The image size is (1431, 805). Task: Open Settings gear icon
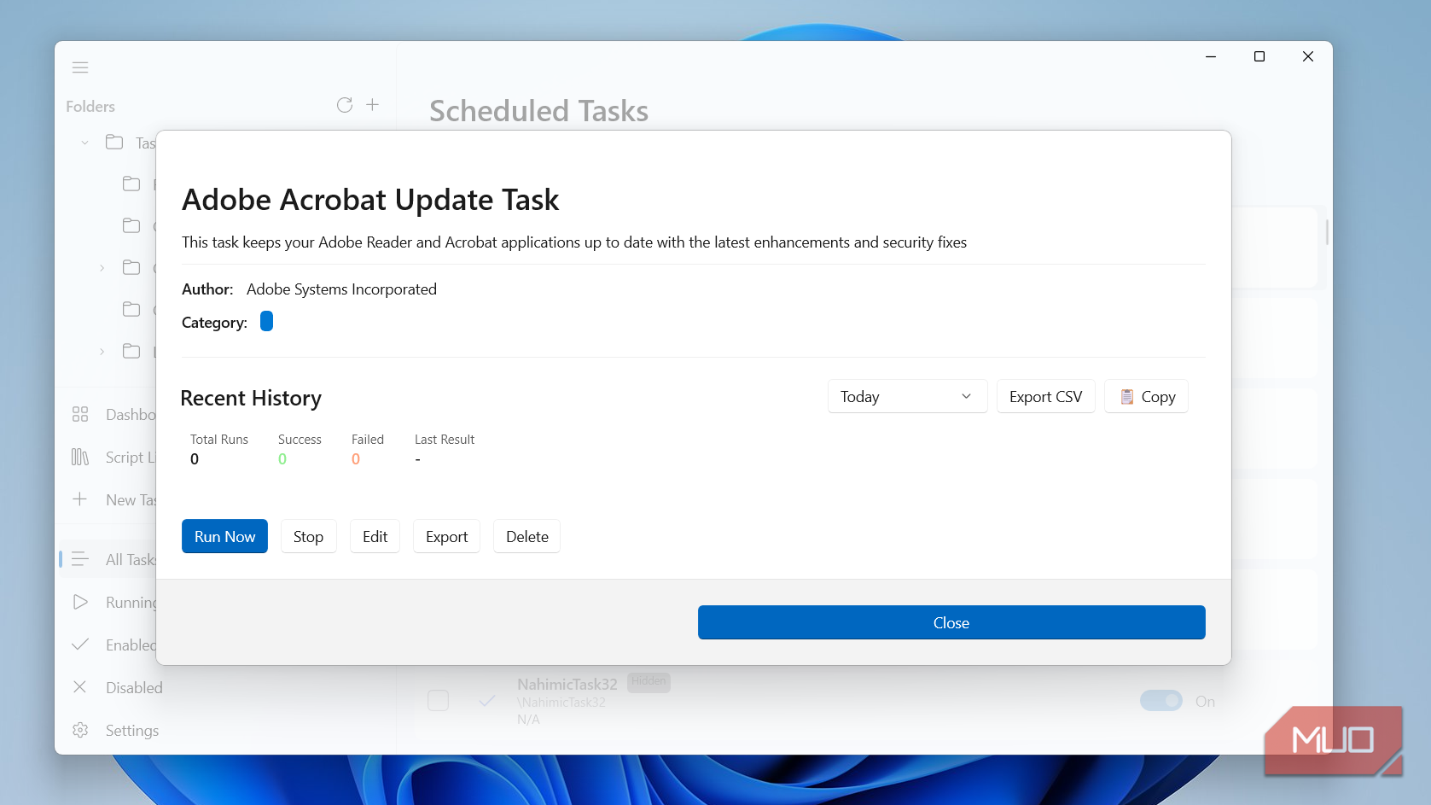(x=80, y=730)
